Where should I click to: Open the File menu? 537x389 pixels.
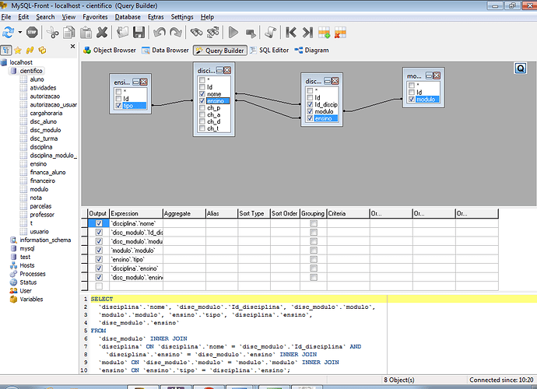point(6,17)
